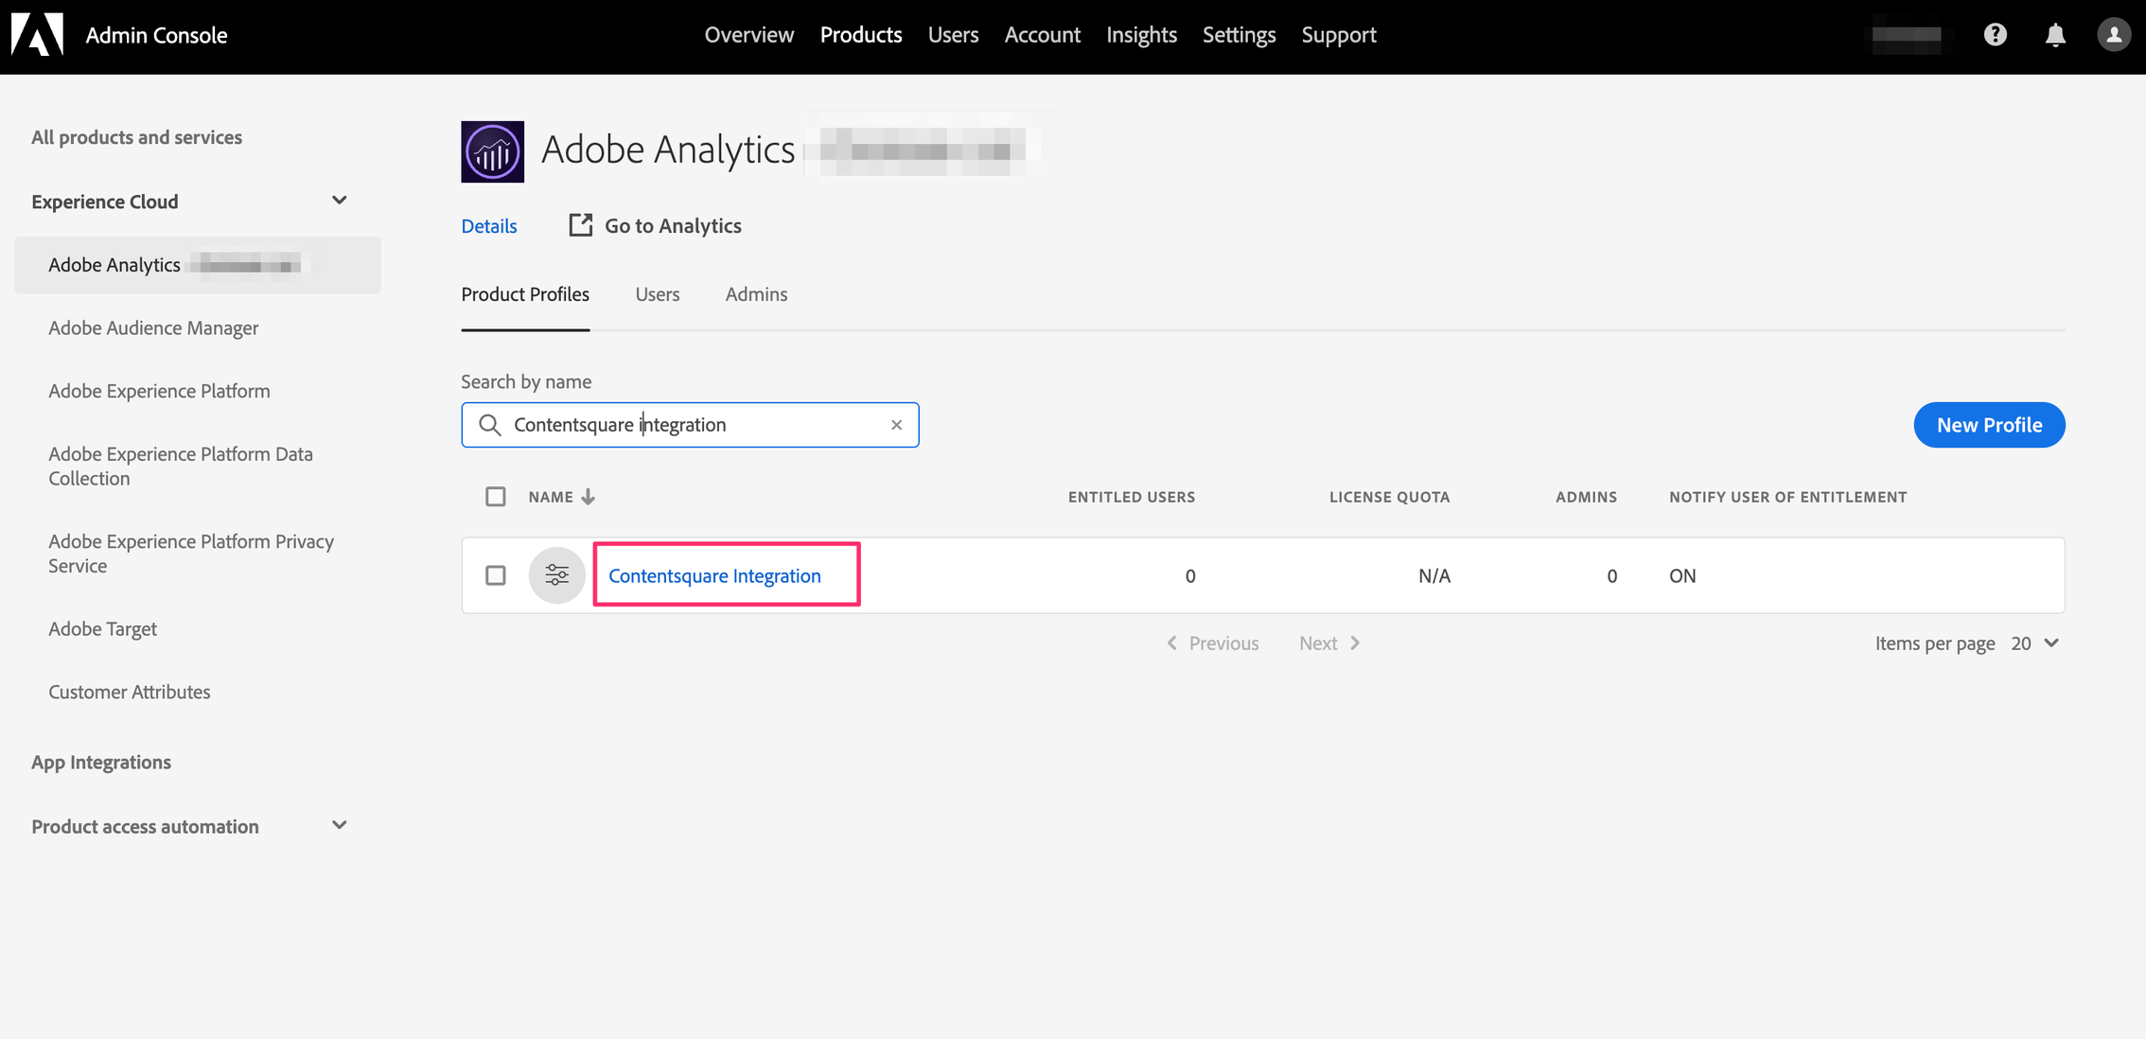Open the Settings menu
The image size is (2146, 1039).
tap(1239, 35)
